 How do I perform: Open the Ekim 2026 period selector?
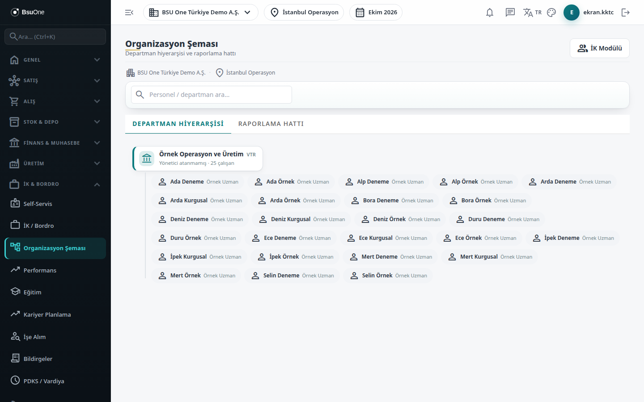click(x=376, y=13)
